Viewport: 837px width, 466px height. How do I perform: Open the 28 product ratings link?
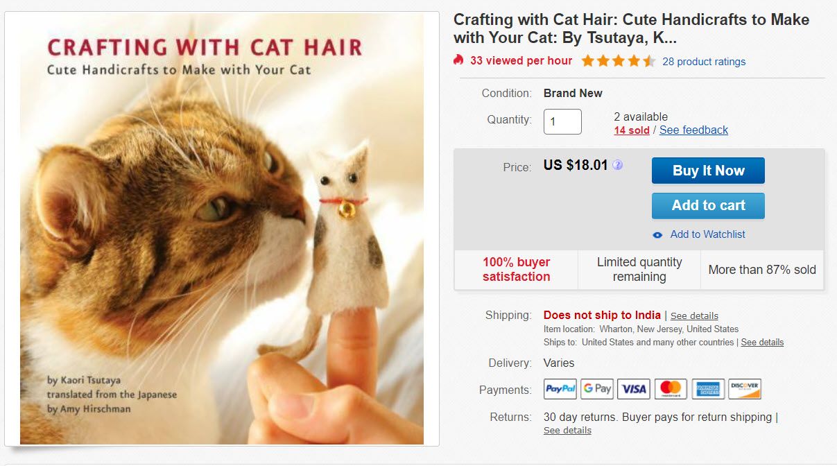pyautogui.click(x=704, y=62)
